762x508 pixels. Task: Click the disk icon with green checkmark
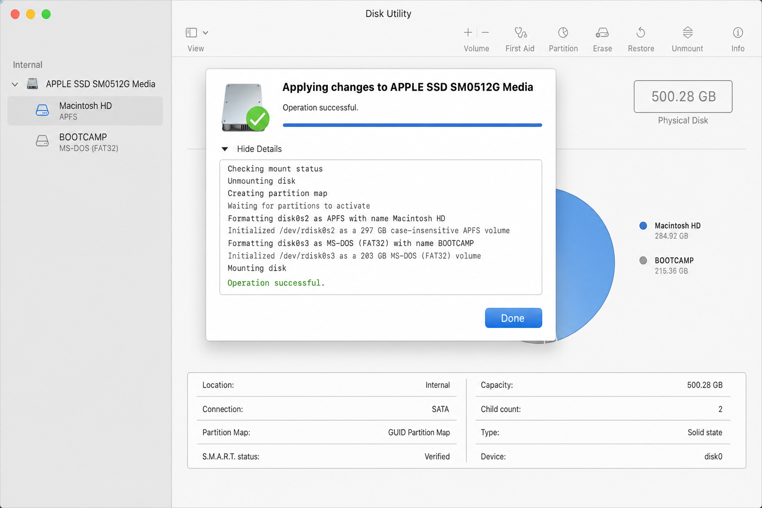(245, 108)
